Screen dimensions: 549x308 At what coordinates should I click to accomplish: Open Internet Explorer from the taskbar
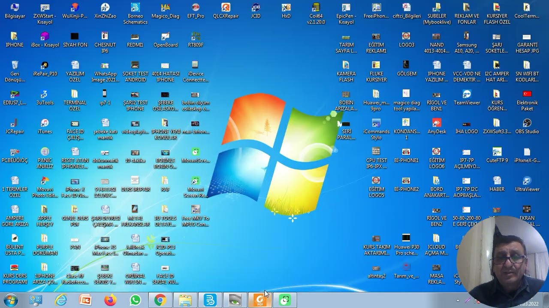61,300
